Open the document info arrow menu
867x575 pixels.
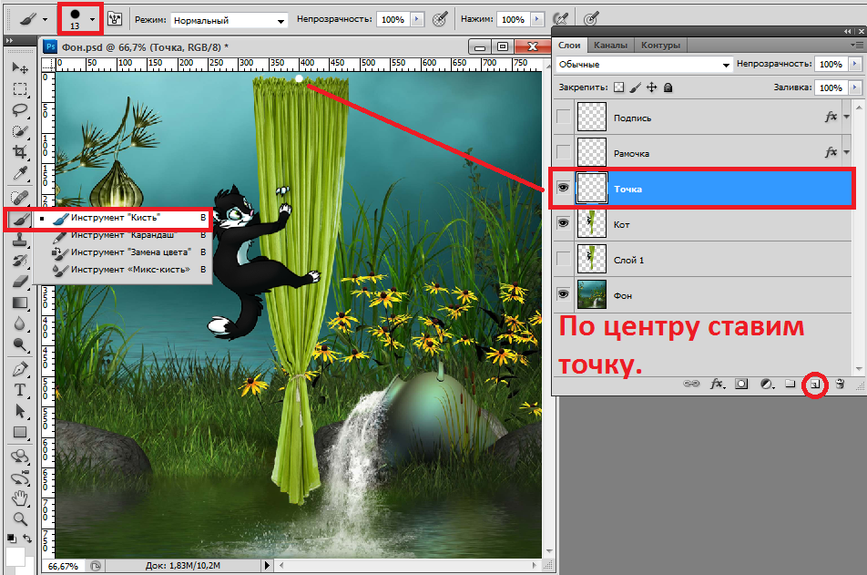(x=267, y=566)
